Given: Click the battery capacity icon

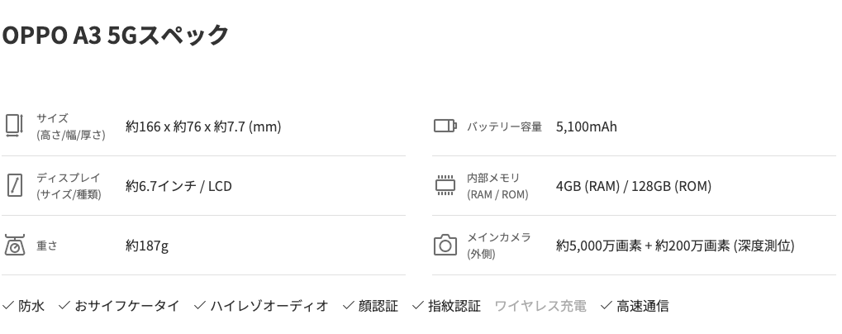Looking at the screenshot, I should point(445,126).
